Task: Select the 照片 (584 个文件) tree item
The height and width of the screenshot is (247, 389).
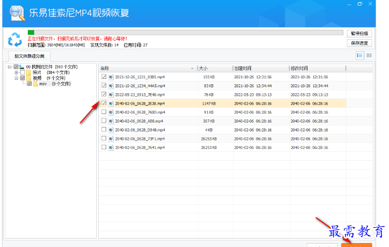Action: click(x=51, y=72)
